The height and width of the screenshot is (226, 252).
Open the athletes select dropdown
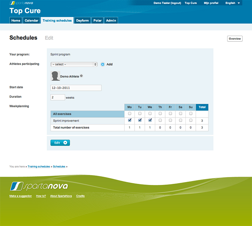pyautogui.click(x=74, y=65)
